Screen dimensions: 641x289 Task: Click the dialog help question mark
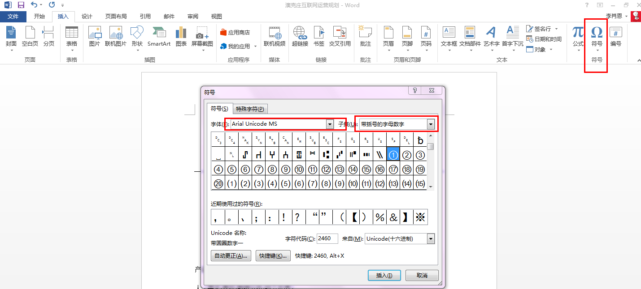point(415,90)
